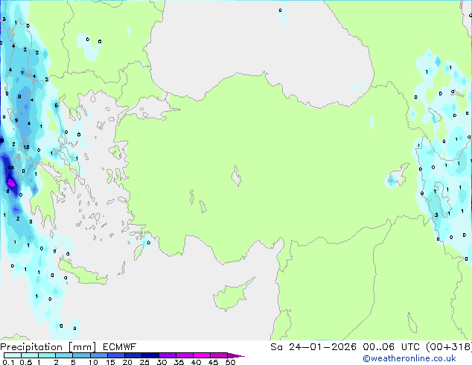Screen dimensions: 472x365
Task: Click the '45' legend scale label
Action: [x=213, y=362]
